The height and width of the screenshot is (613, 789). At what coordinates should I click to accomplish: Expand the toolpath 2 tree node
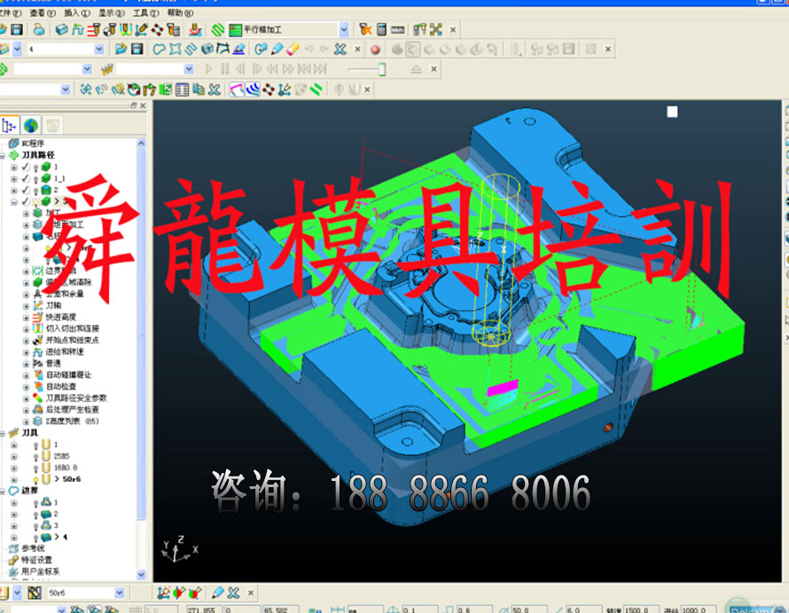(x=13, y=190)
